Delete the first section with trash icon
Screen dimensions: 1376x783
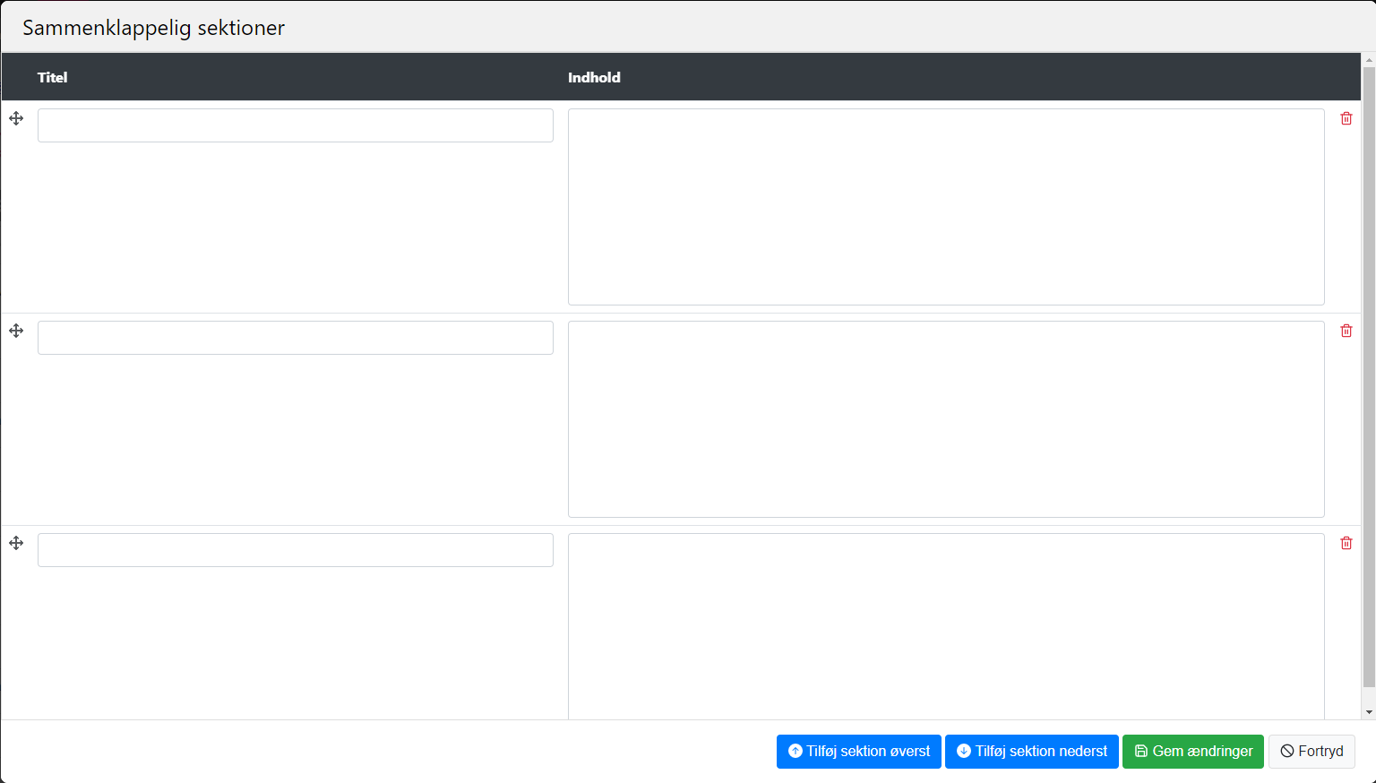pos(1346,118)
